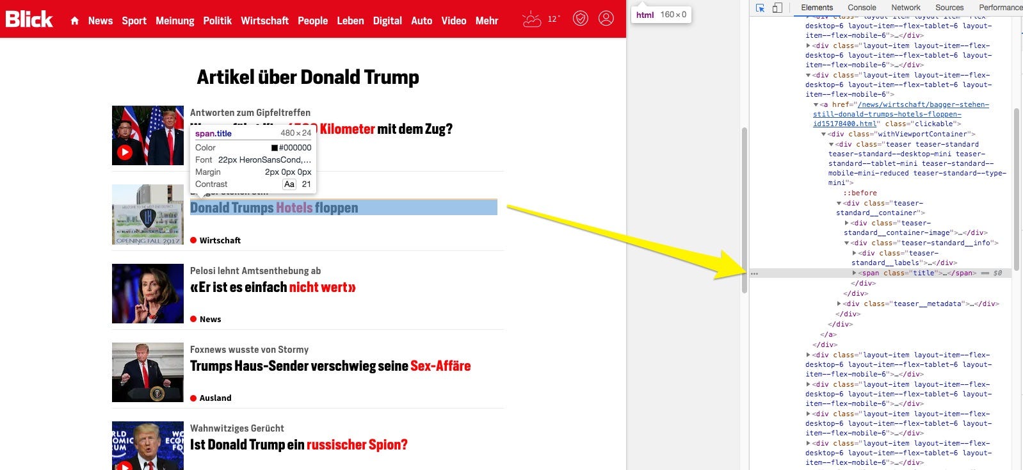Open article 'Donald Trumps Hotels floppen'
The width and height of the screenshot is (1023, 470).
(274, 207)
